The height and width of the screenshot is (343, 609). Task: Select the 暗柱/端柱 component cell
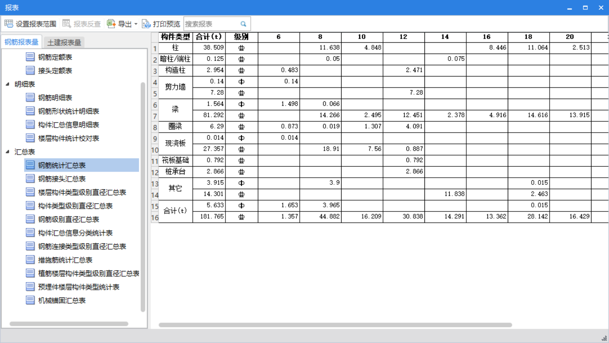pyautogui.click(x=176, y=59)
